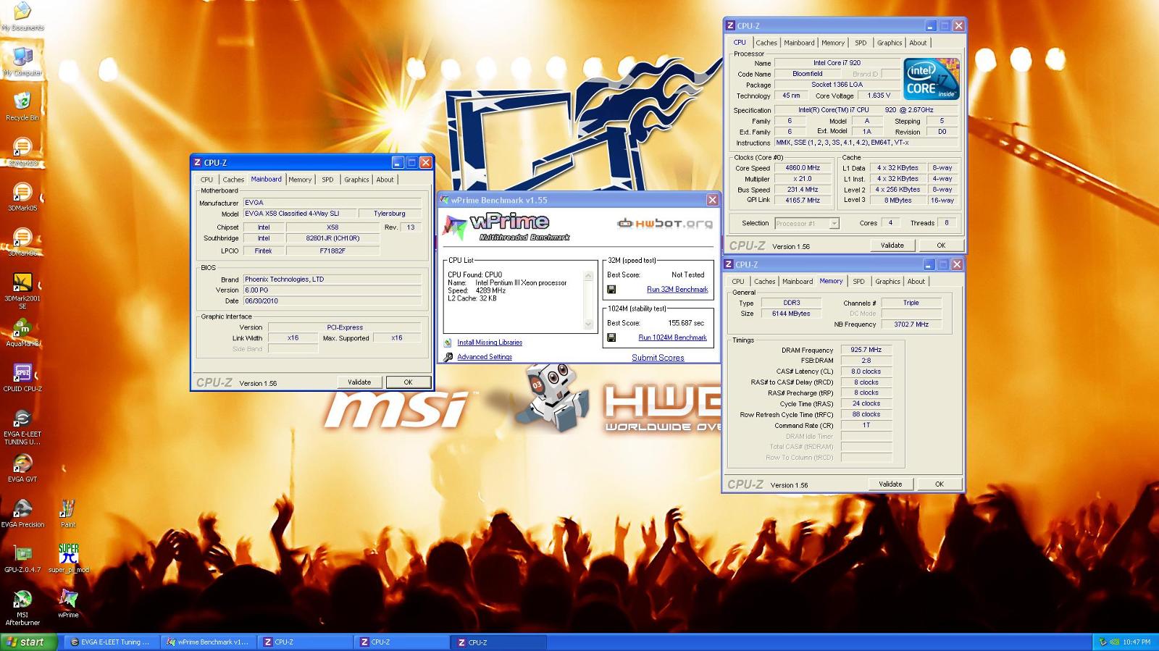Open Mainboard CPU-Z window's Caches tab

233,180
